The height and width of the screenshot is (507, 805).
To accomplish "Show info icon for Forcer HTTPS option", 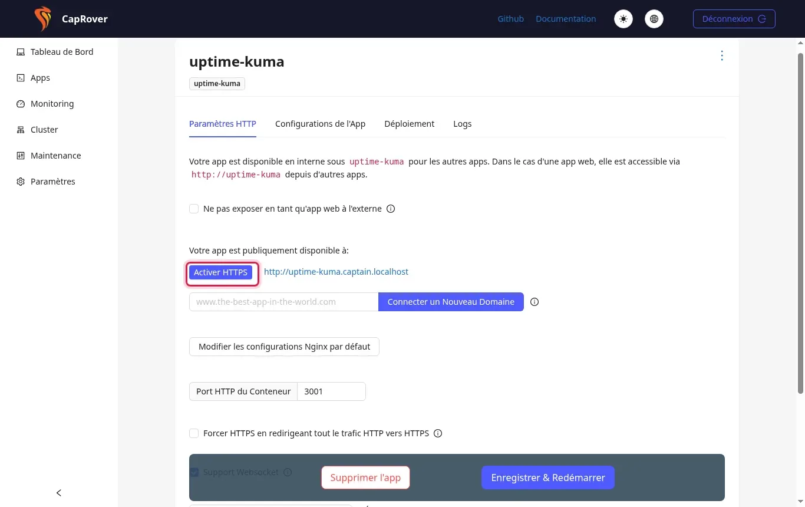I will pos(438,433).
